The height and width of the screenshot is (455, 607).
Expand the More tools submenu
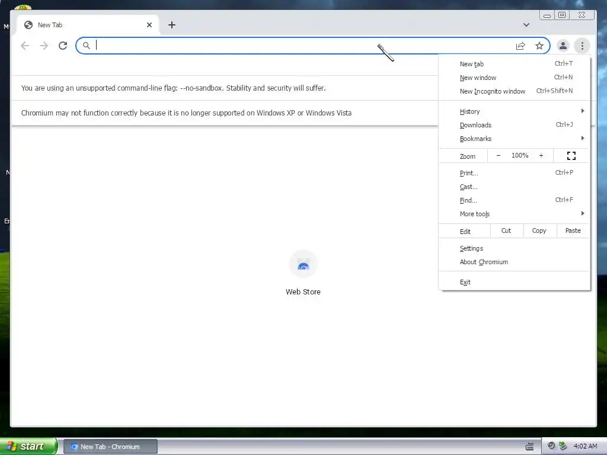click(514, 213)
